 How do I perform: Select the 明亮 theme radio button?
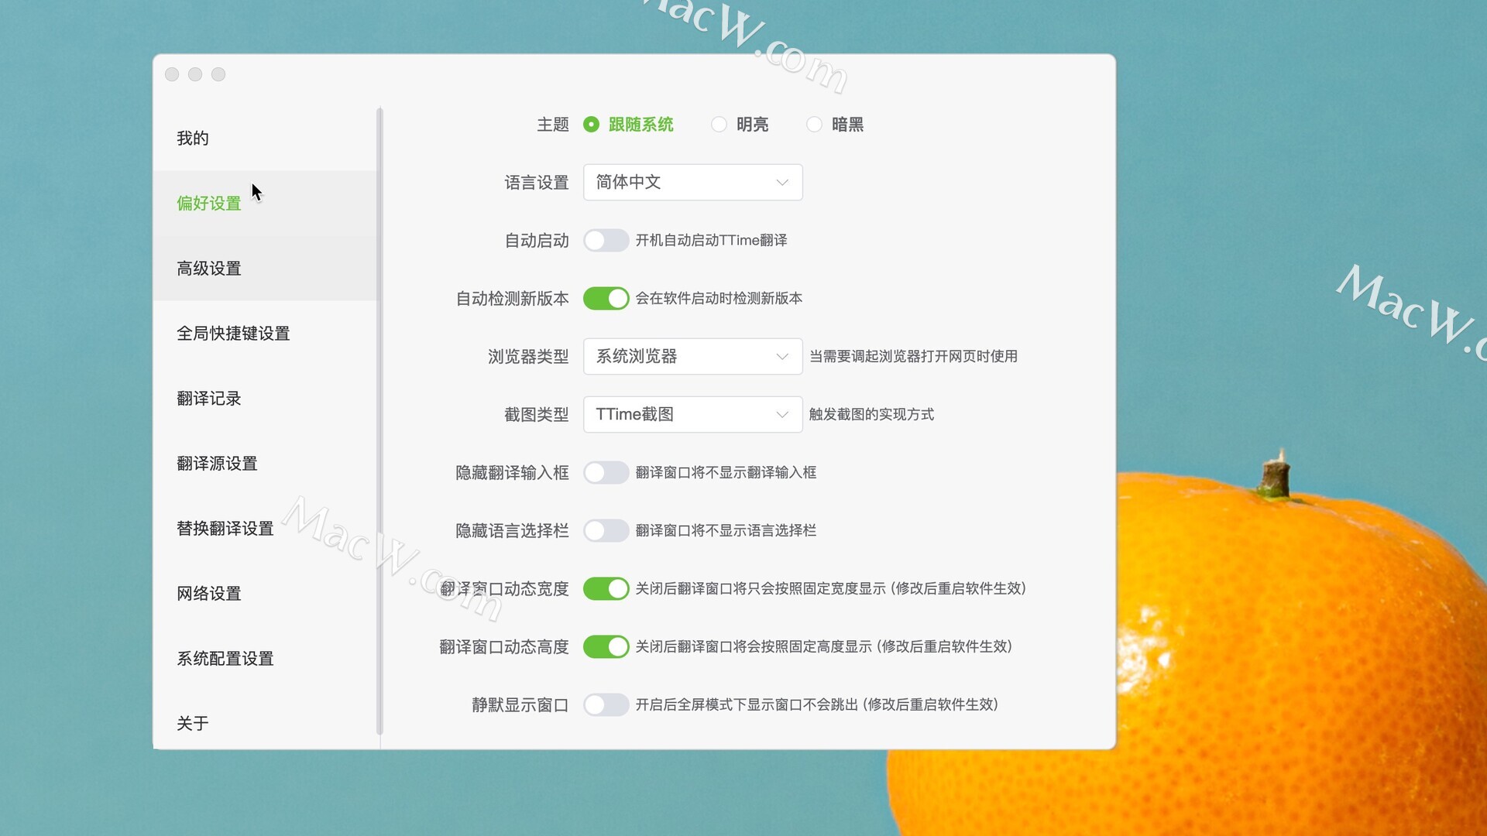tap(719, 125)
